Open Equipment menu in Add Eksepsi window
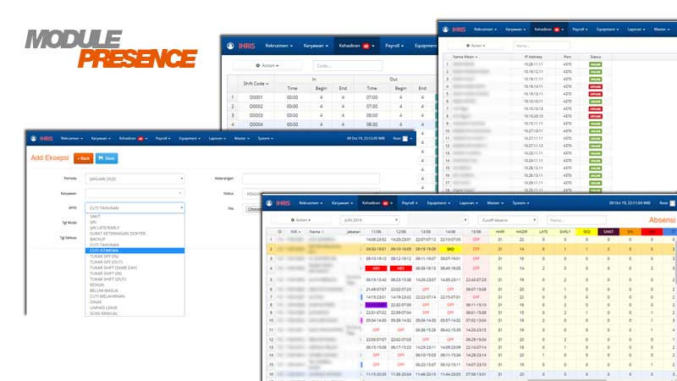The height and width of the screenshot is (381, 677). coord(190,139)
